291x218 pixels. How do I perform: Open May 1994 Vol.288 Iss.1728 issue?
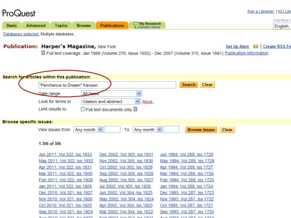[x=187, y=161]
